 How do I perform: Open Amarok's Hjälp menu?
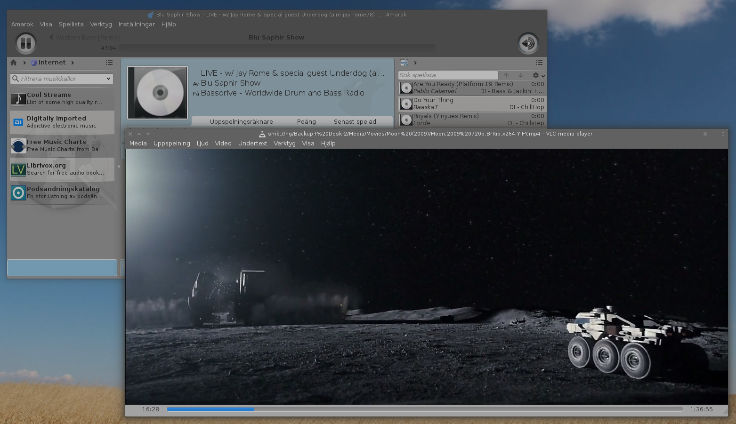coord(169,24)
